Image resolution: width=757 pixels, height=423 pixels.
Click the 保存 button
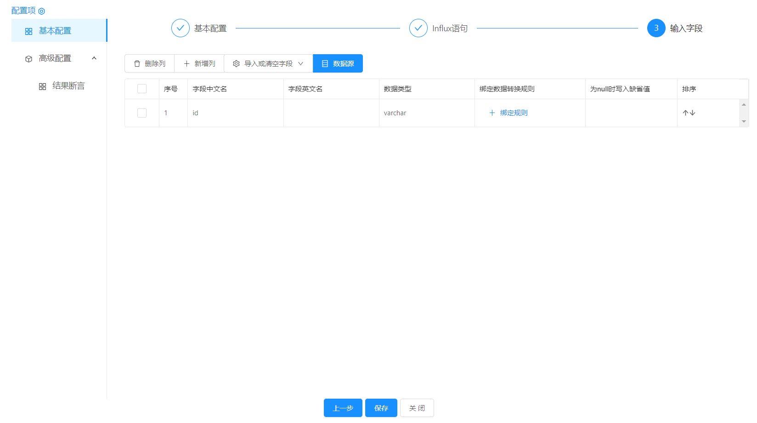coord(381,408)
